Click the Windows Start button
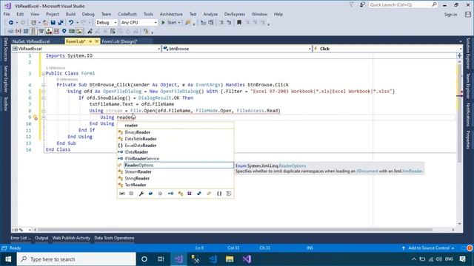 (8, 259)
